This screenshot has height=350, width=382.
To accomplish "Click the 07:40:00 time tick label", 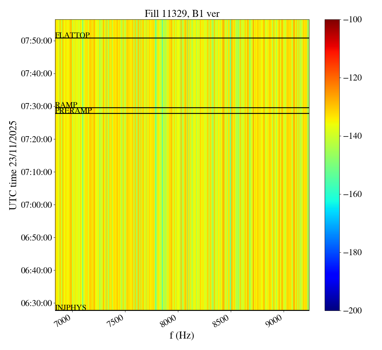I will click(36, 73).
